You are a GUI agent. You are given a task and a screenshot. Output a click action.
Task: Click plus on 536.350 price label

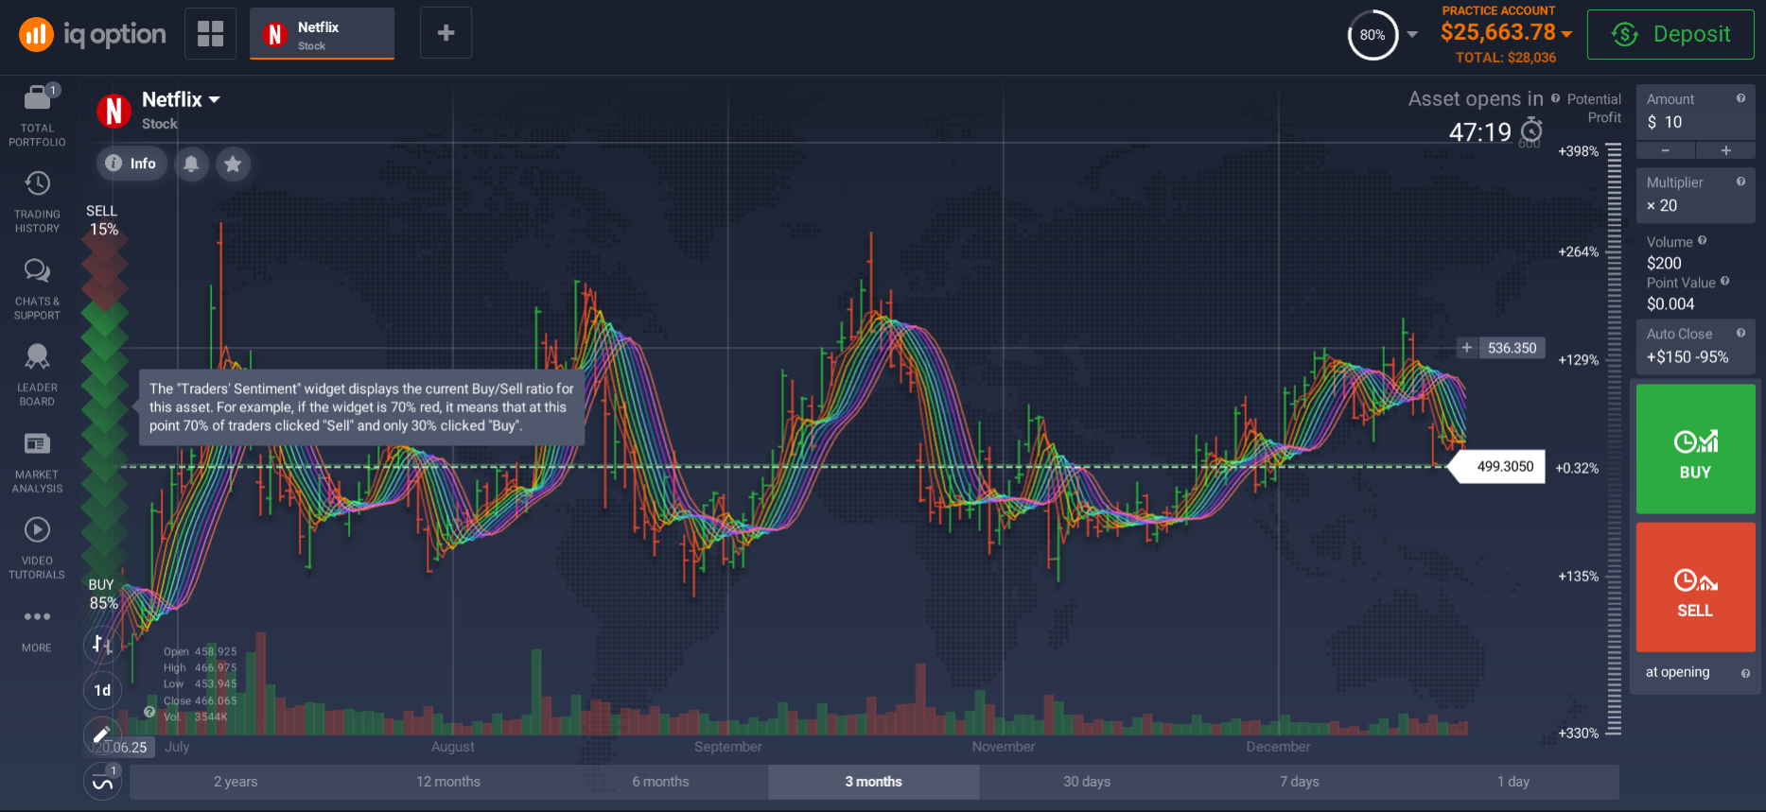1466,348
